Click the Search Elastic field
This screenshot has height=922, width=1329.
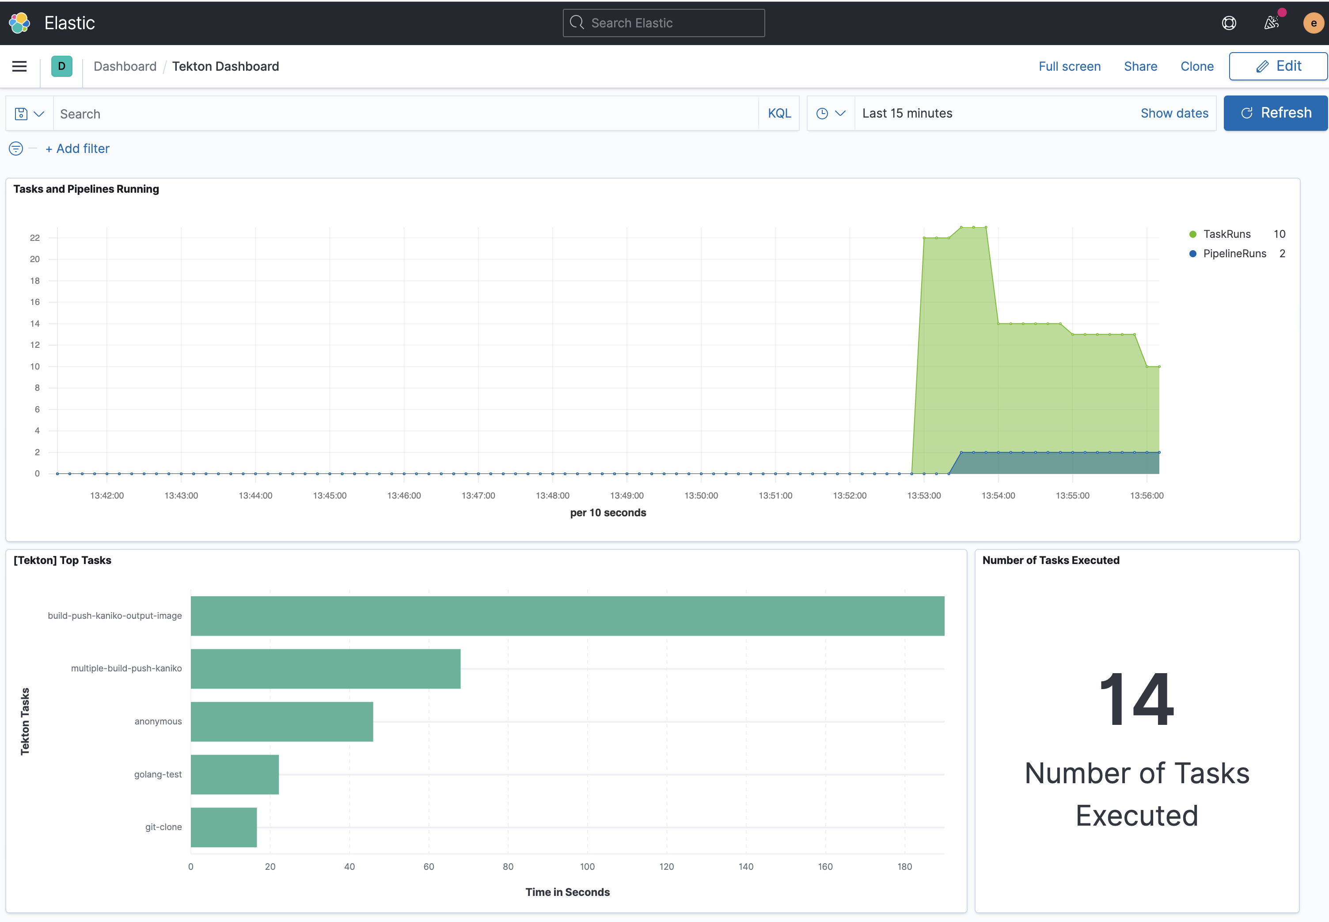pyautogui.click(x=664, y=23)
